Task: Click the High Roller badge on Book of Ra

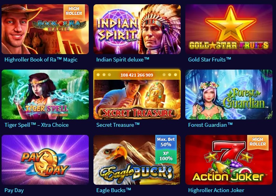Action: coord(74,11)
